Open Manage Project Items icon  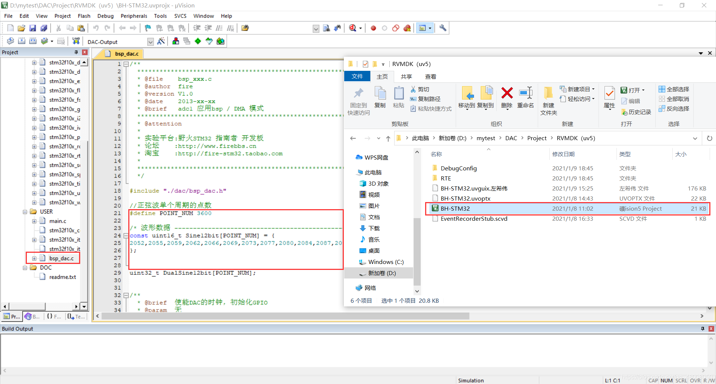point(176,41)
